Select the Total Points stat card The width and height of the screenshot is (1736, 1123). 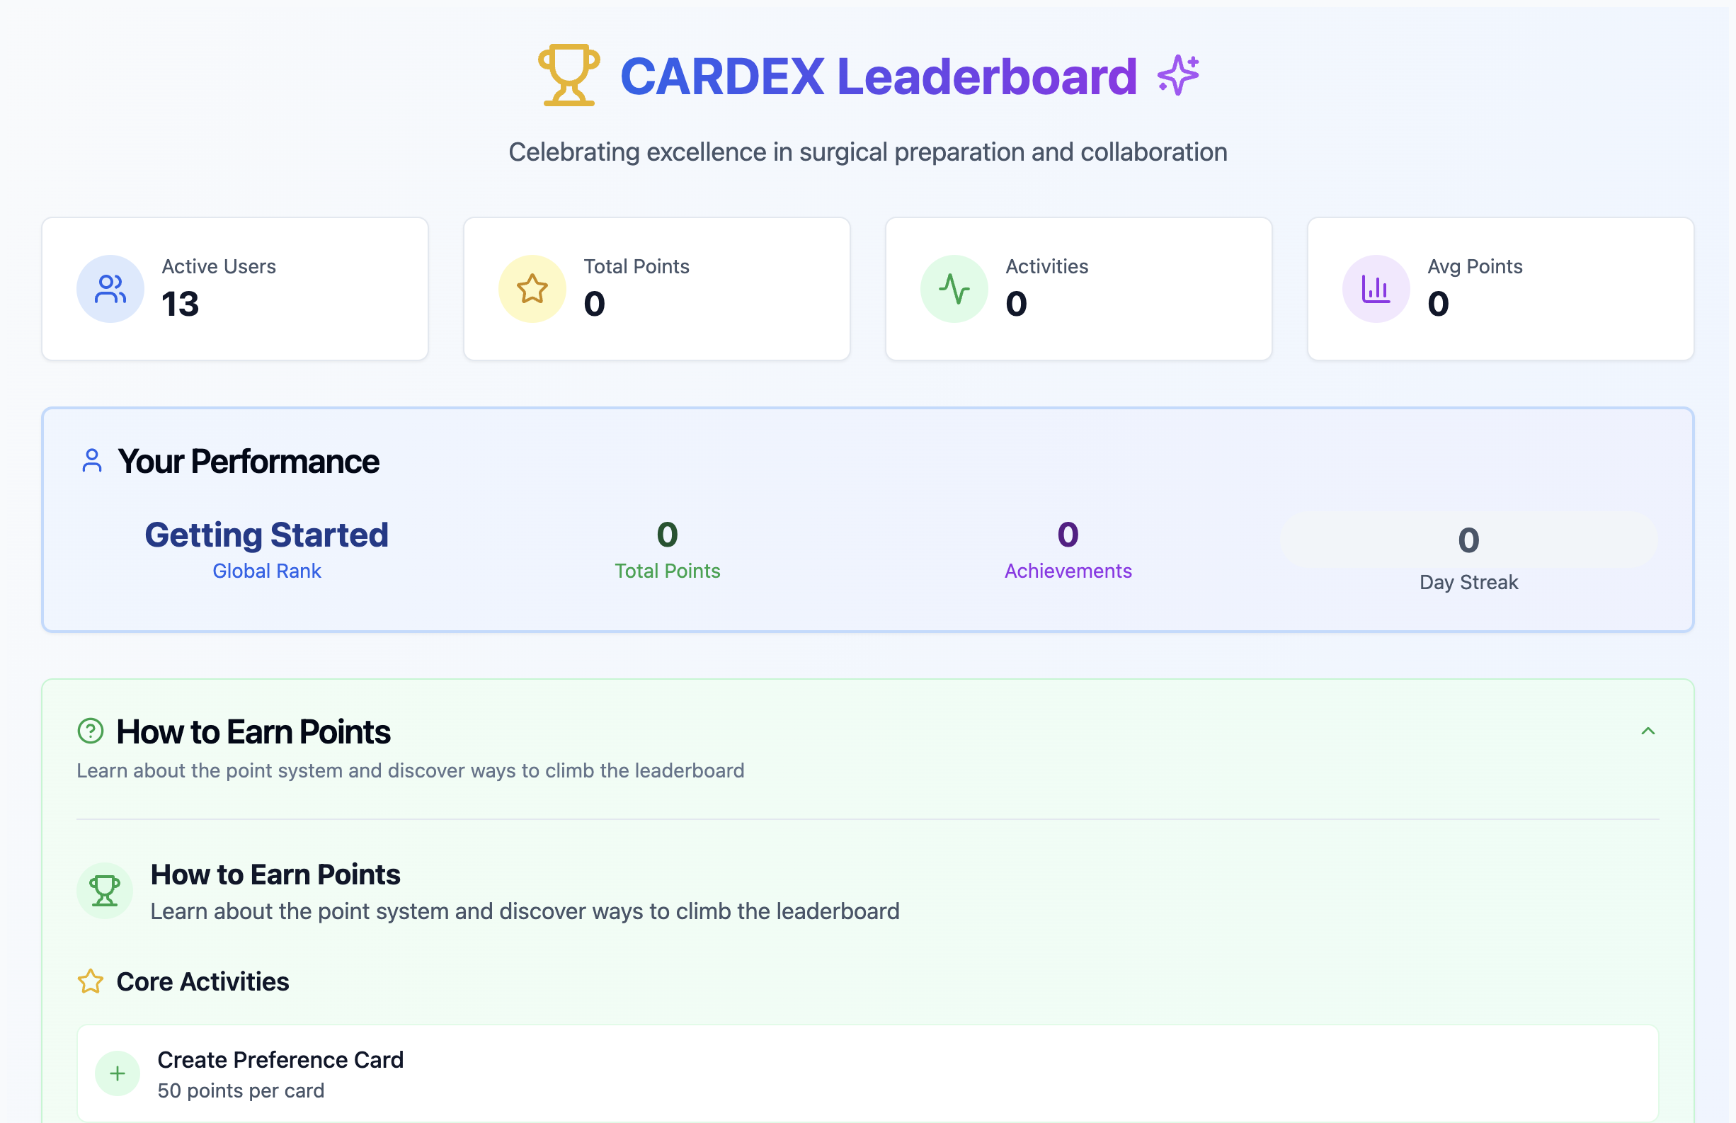click(657, 289)
